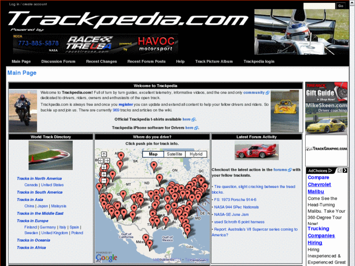
Task: Open iPhone software here link
Action: click(189, 128)
